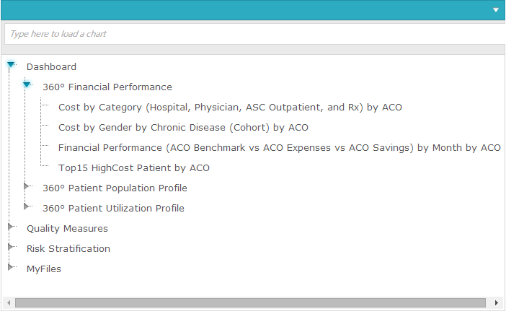The image size is (506, 314).
Task: Open Financial Performance by Month by ACO chart
Action: pos(279,148)
